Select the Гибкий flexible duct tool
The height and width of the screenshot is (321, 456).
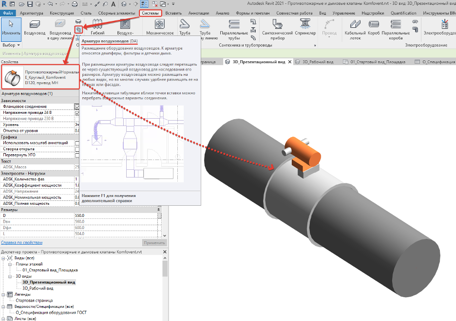[97, 27]
